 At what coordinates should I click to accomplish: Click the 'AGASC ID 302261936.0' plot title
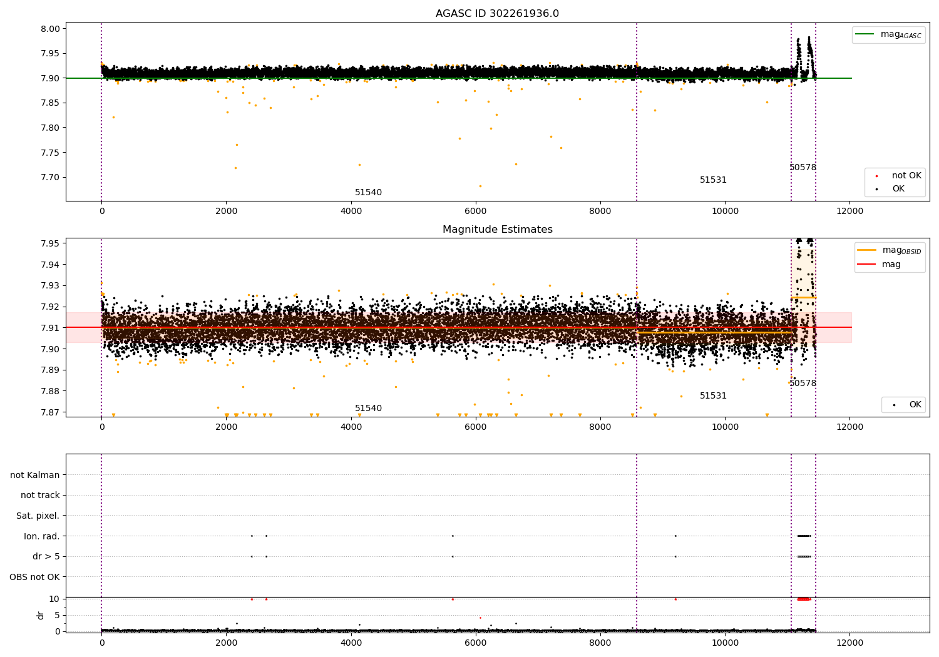[497, 14]
